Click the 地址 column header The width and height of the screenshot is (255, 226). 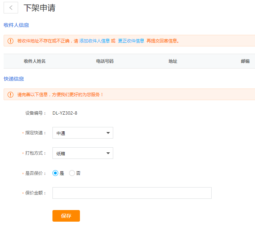[x=173, y=61]
